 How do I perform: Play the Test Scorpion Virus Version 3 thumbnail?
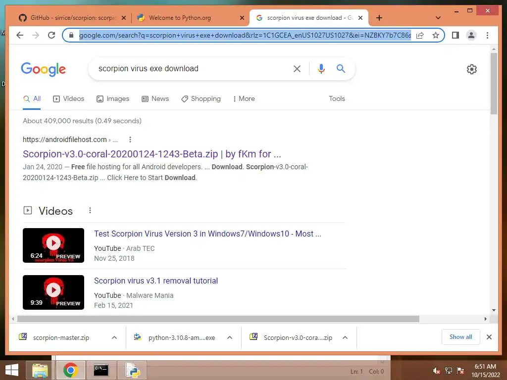pyautogui.click(x=53, y=245)
